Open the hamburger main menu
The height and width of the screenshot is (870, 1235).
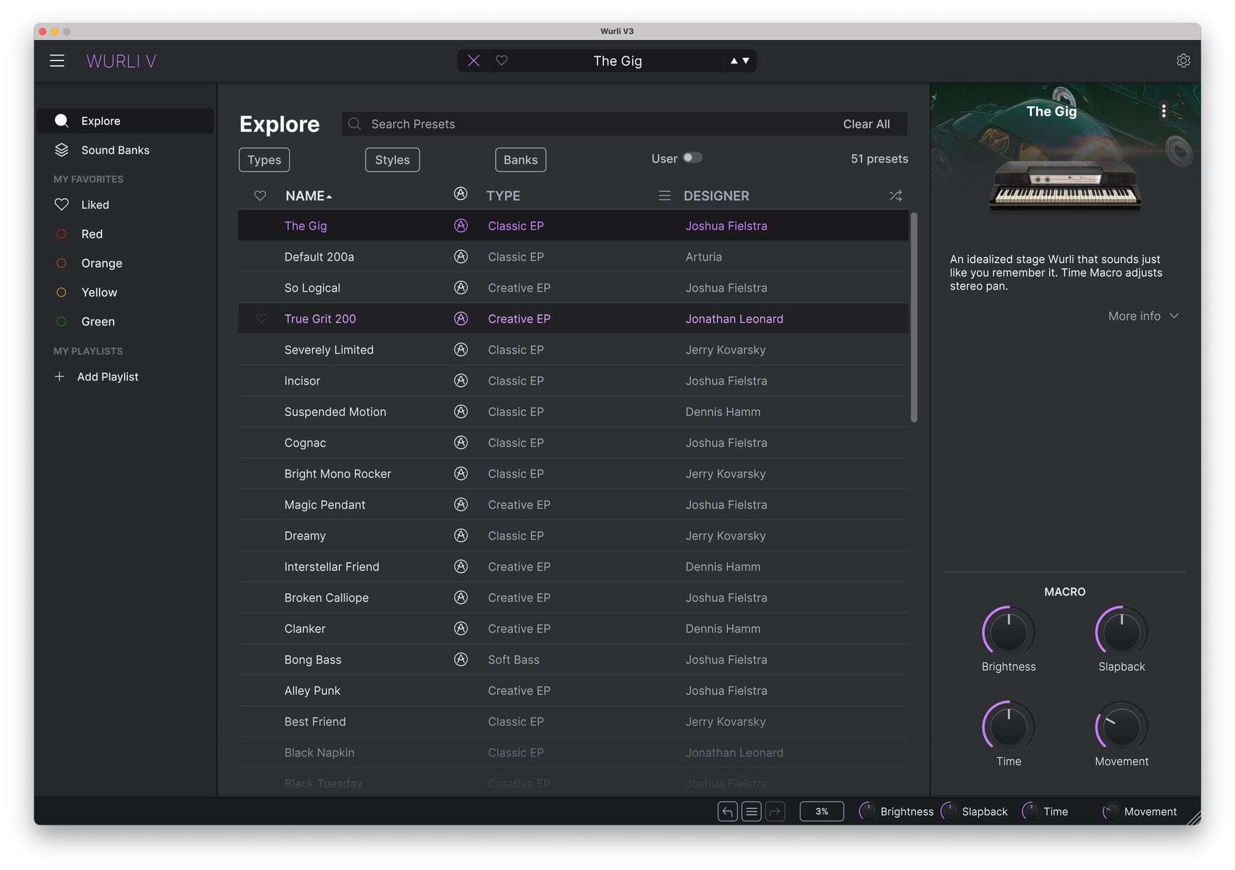57,61
